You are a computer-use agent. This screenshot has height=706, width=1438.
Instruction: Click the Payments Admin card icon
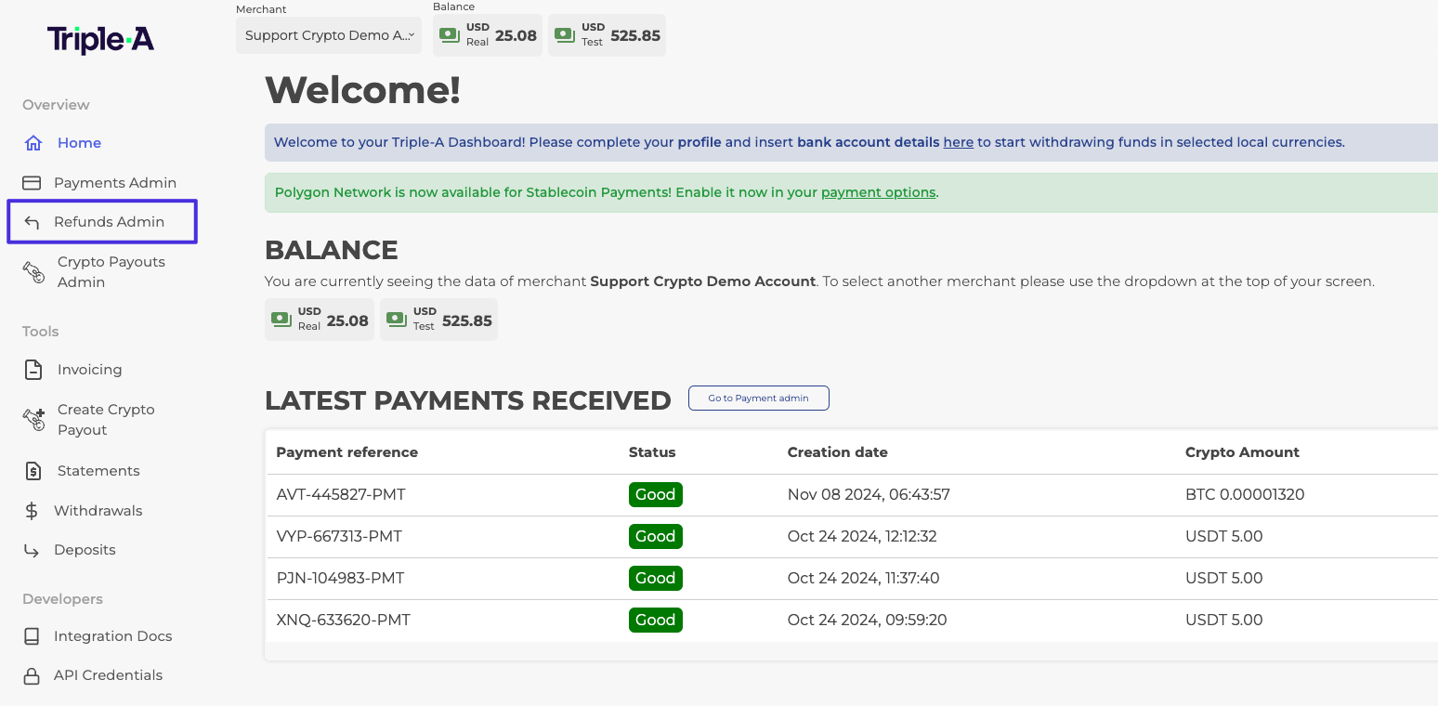coord(32,183)
